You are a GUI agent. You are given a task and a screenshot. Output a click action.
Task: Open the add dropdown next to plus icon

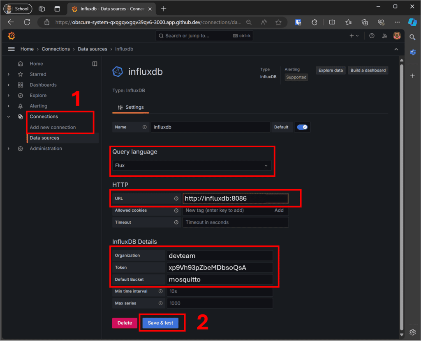pos(357,36)
